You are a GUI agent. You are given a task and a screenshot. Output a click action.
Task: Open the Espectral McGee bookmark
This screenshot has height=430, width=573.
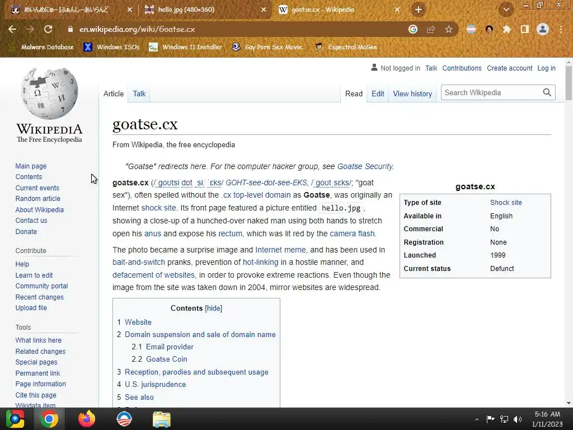(346, 47)
